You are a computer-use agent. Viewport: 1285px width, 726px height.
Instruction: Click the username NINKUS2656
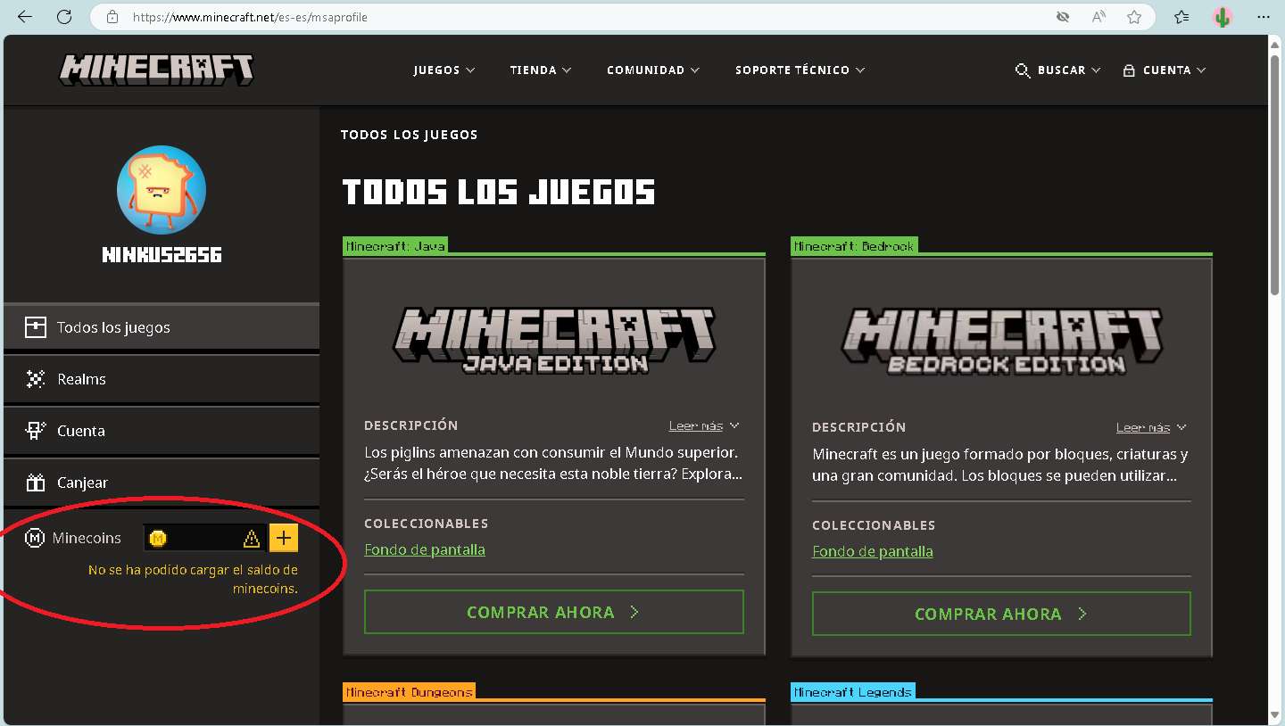[162, 255]
